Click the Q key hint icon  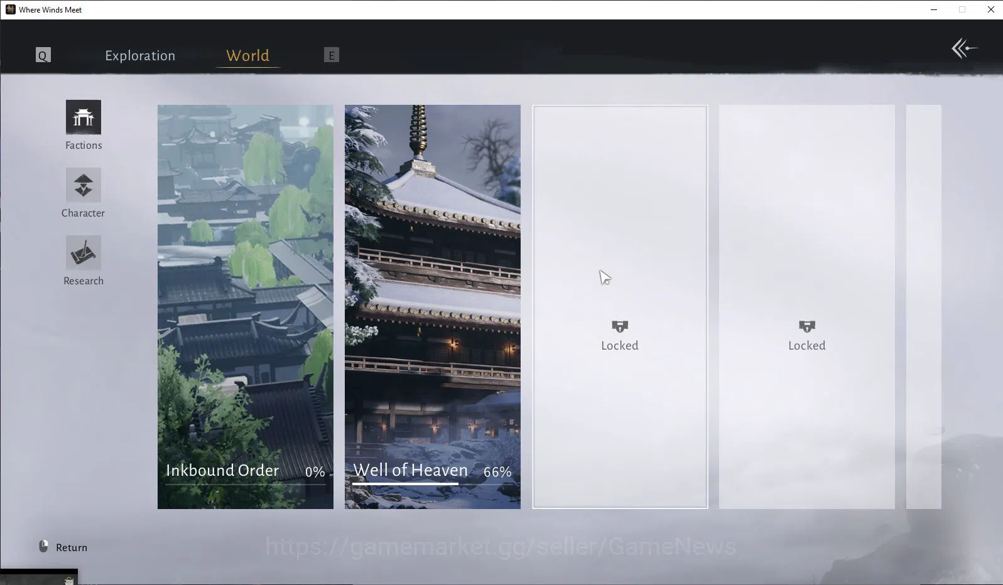click(x=43, y=55)
